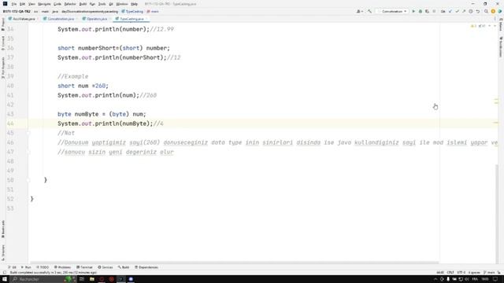This screenshot has height=283, width=504.
Task: Open the Refactor menu
Action: [x=70, y=4]
